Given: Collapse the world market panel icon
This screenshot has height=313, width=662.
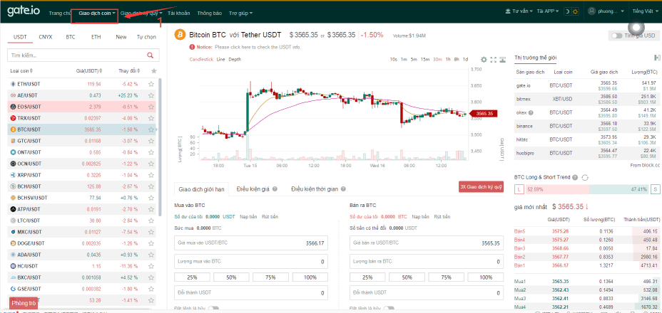Looking at the screenshot, I should click(x=657, y=58).
